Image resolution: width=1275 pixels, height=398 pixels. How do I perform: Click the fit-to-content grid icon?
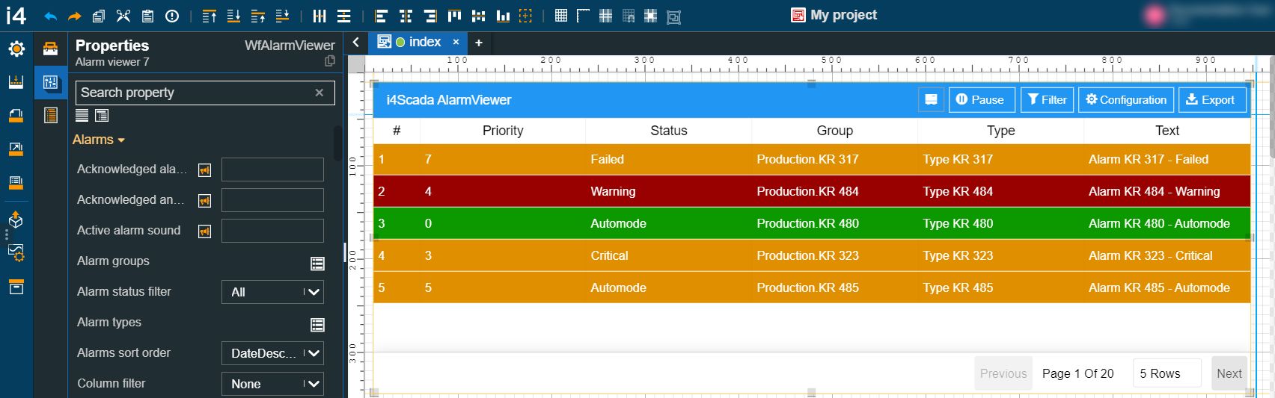(x=651, y=16)
